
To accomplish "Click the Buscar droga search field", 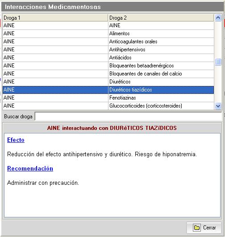I will point(128,116).
